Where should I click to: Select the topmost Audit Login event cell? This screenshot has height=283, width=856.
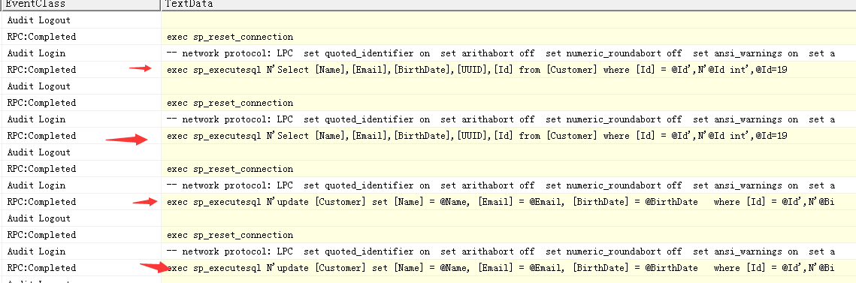(82, 53)
